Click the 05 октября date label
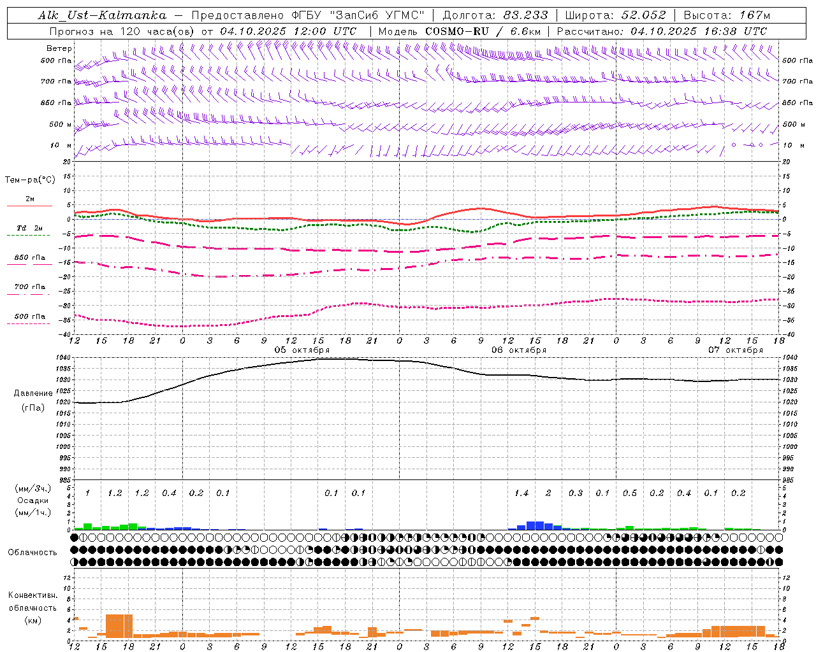This screenshot has height=652, width=816. click(302, 350)
